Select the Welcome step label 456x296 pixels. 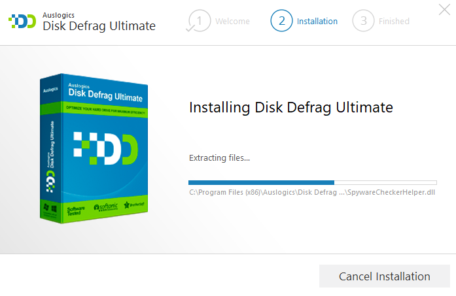(232, 22)
